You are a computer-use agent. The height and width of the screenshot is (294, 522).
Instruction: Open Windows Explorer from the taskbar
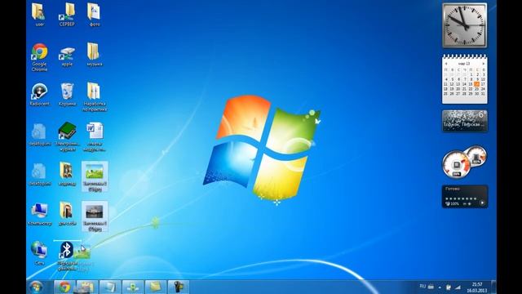point(87,287)
